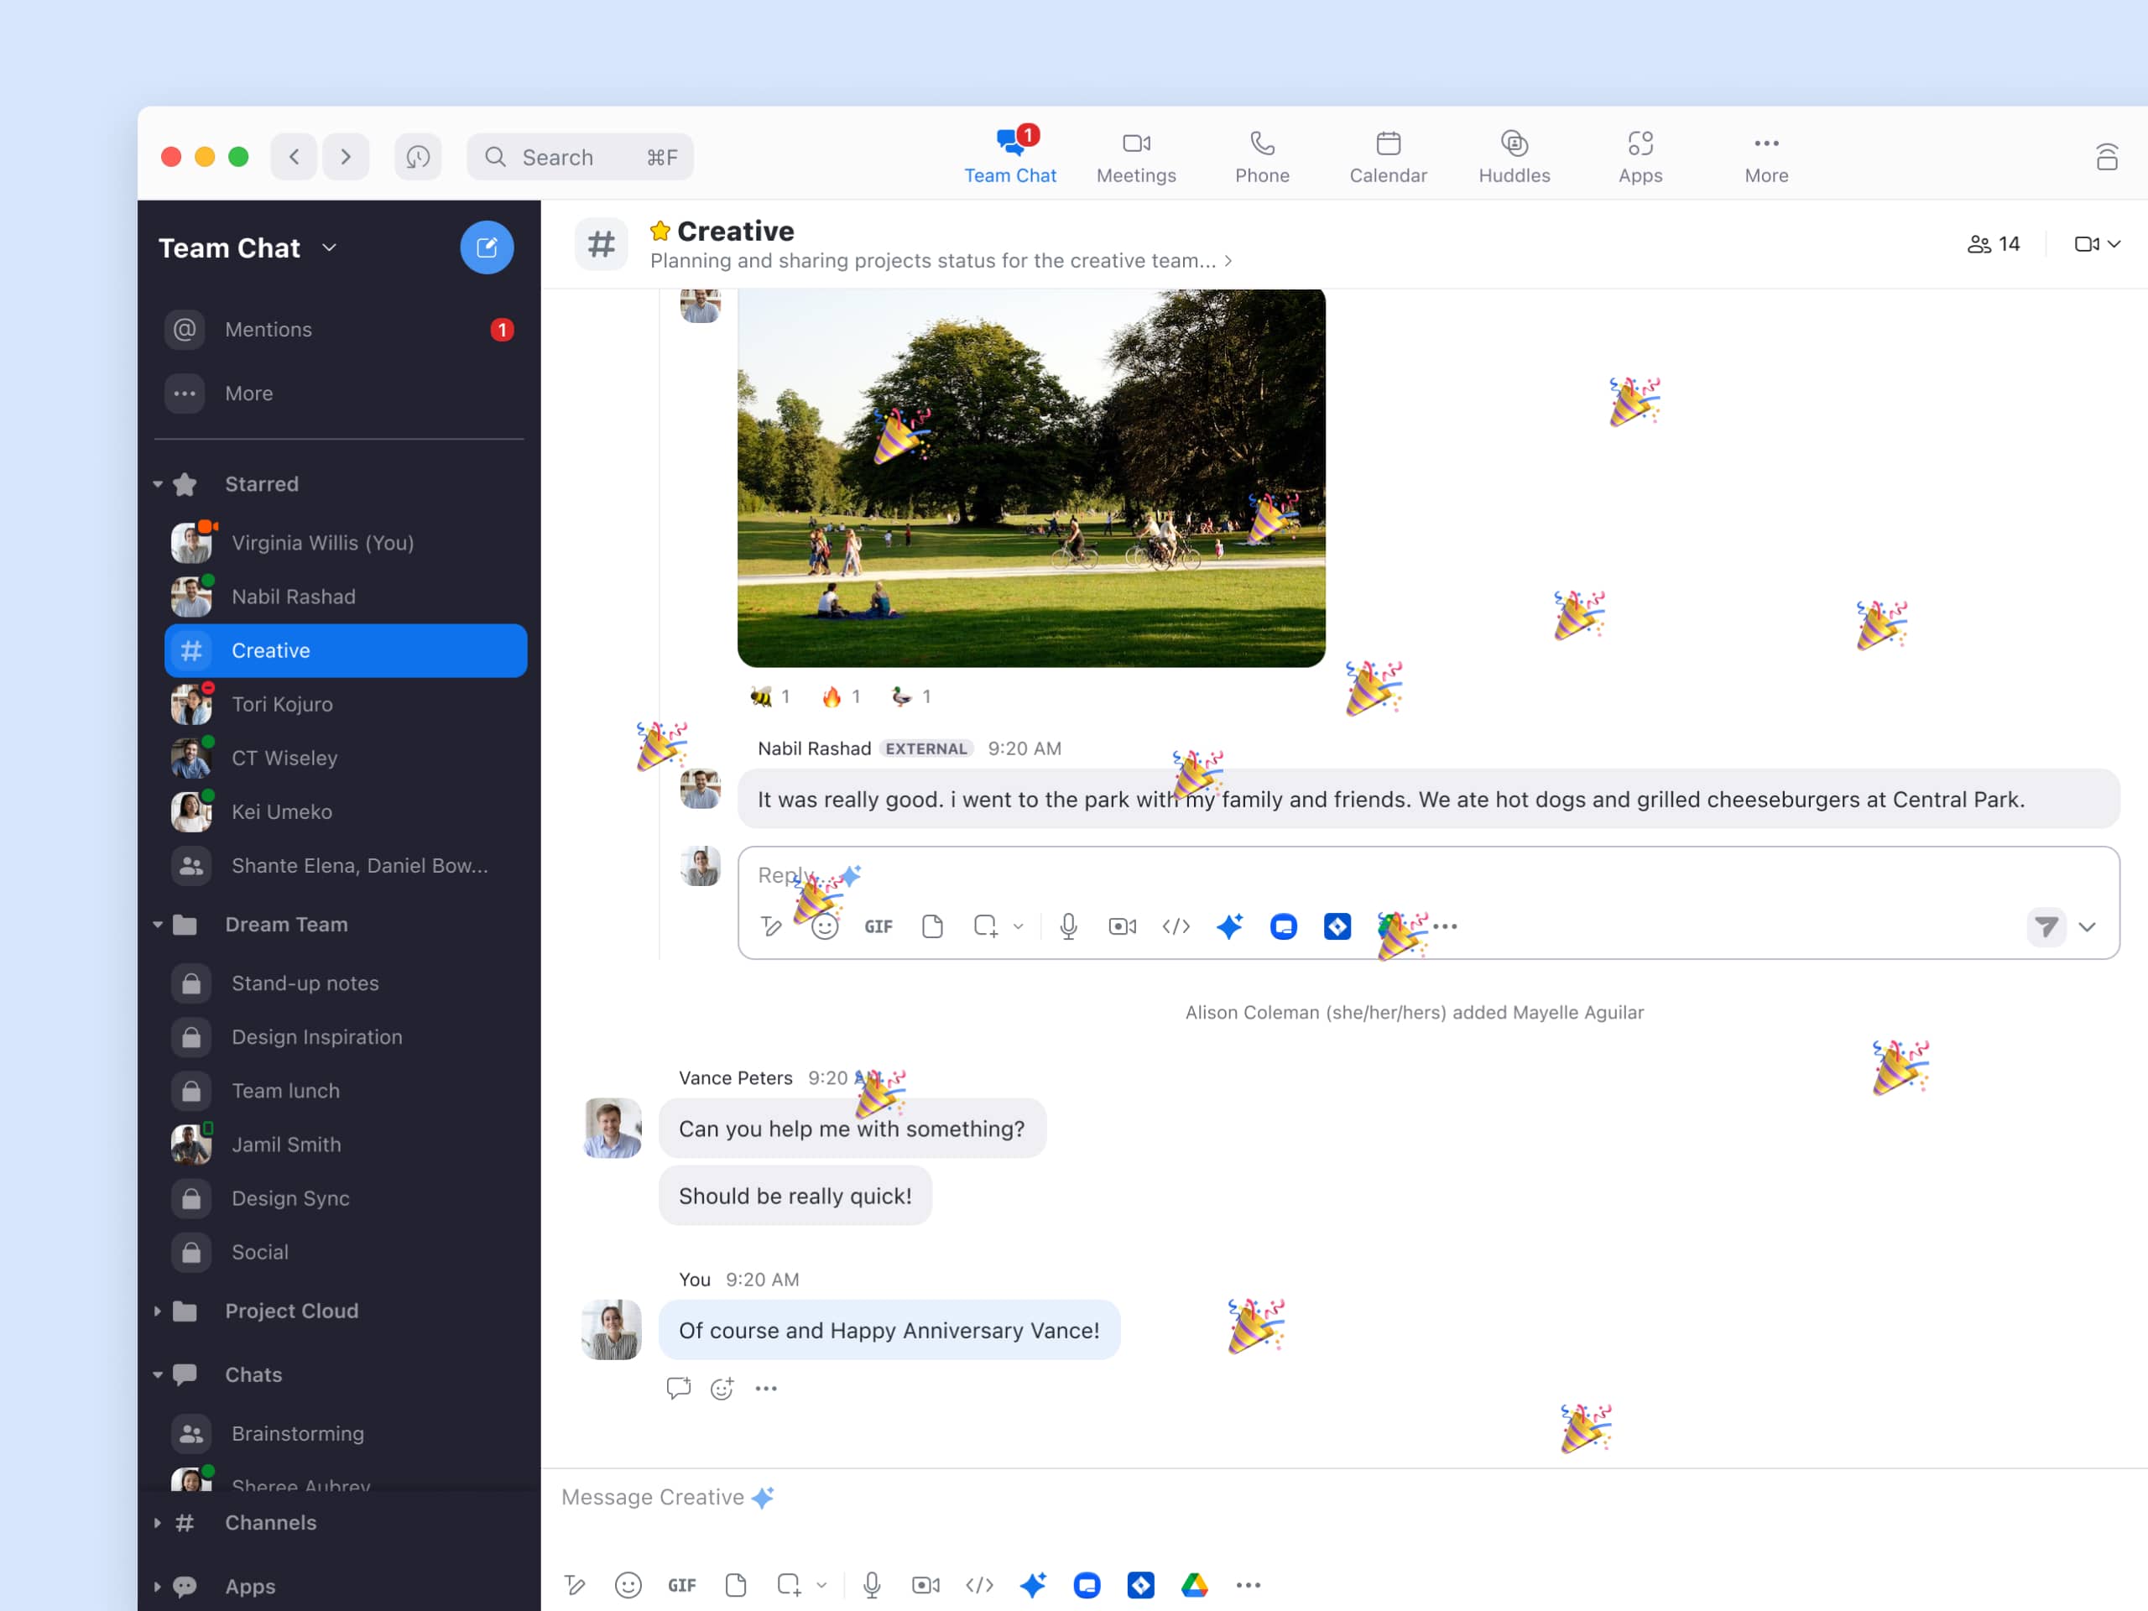The image size is (2148, 1611).
Task: Click the audio recording microphone icon
Action: [x=1067, y=925]
